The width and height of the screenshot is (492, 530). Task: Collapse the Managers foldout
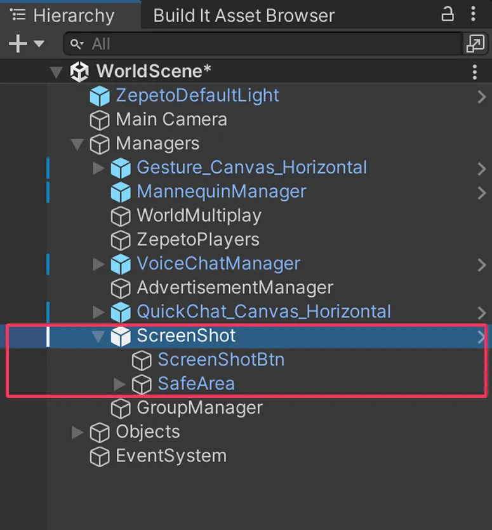[77, 144]
